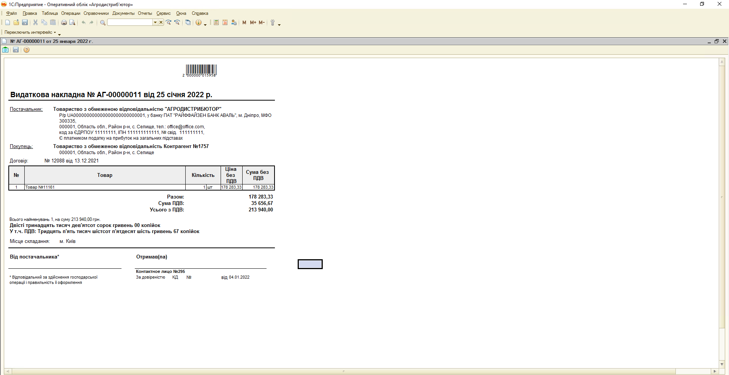The width and height of the screenshot is (729, 375).
Task: Open Print Preview from the toolbar
Action: click(x=72, y=23)
